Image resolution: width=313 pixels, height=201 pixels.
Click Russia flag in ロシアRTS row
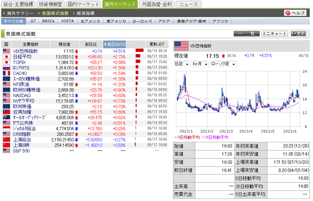click(6, 68)
